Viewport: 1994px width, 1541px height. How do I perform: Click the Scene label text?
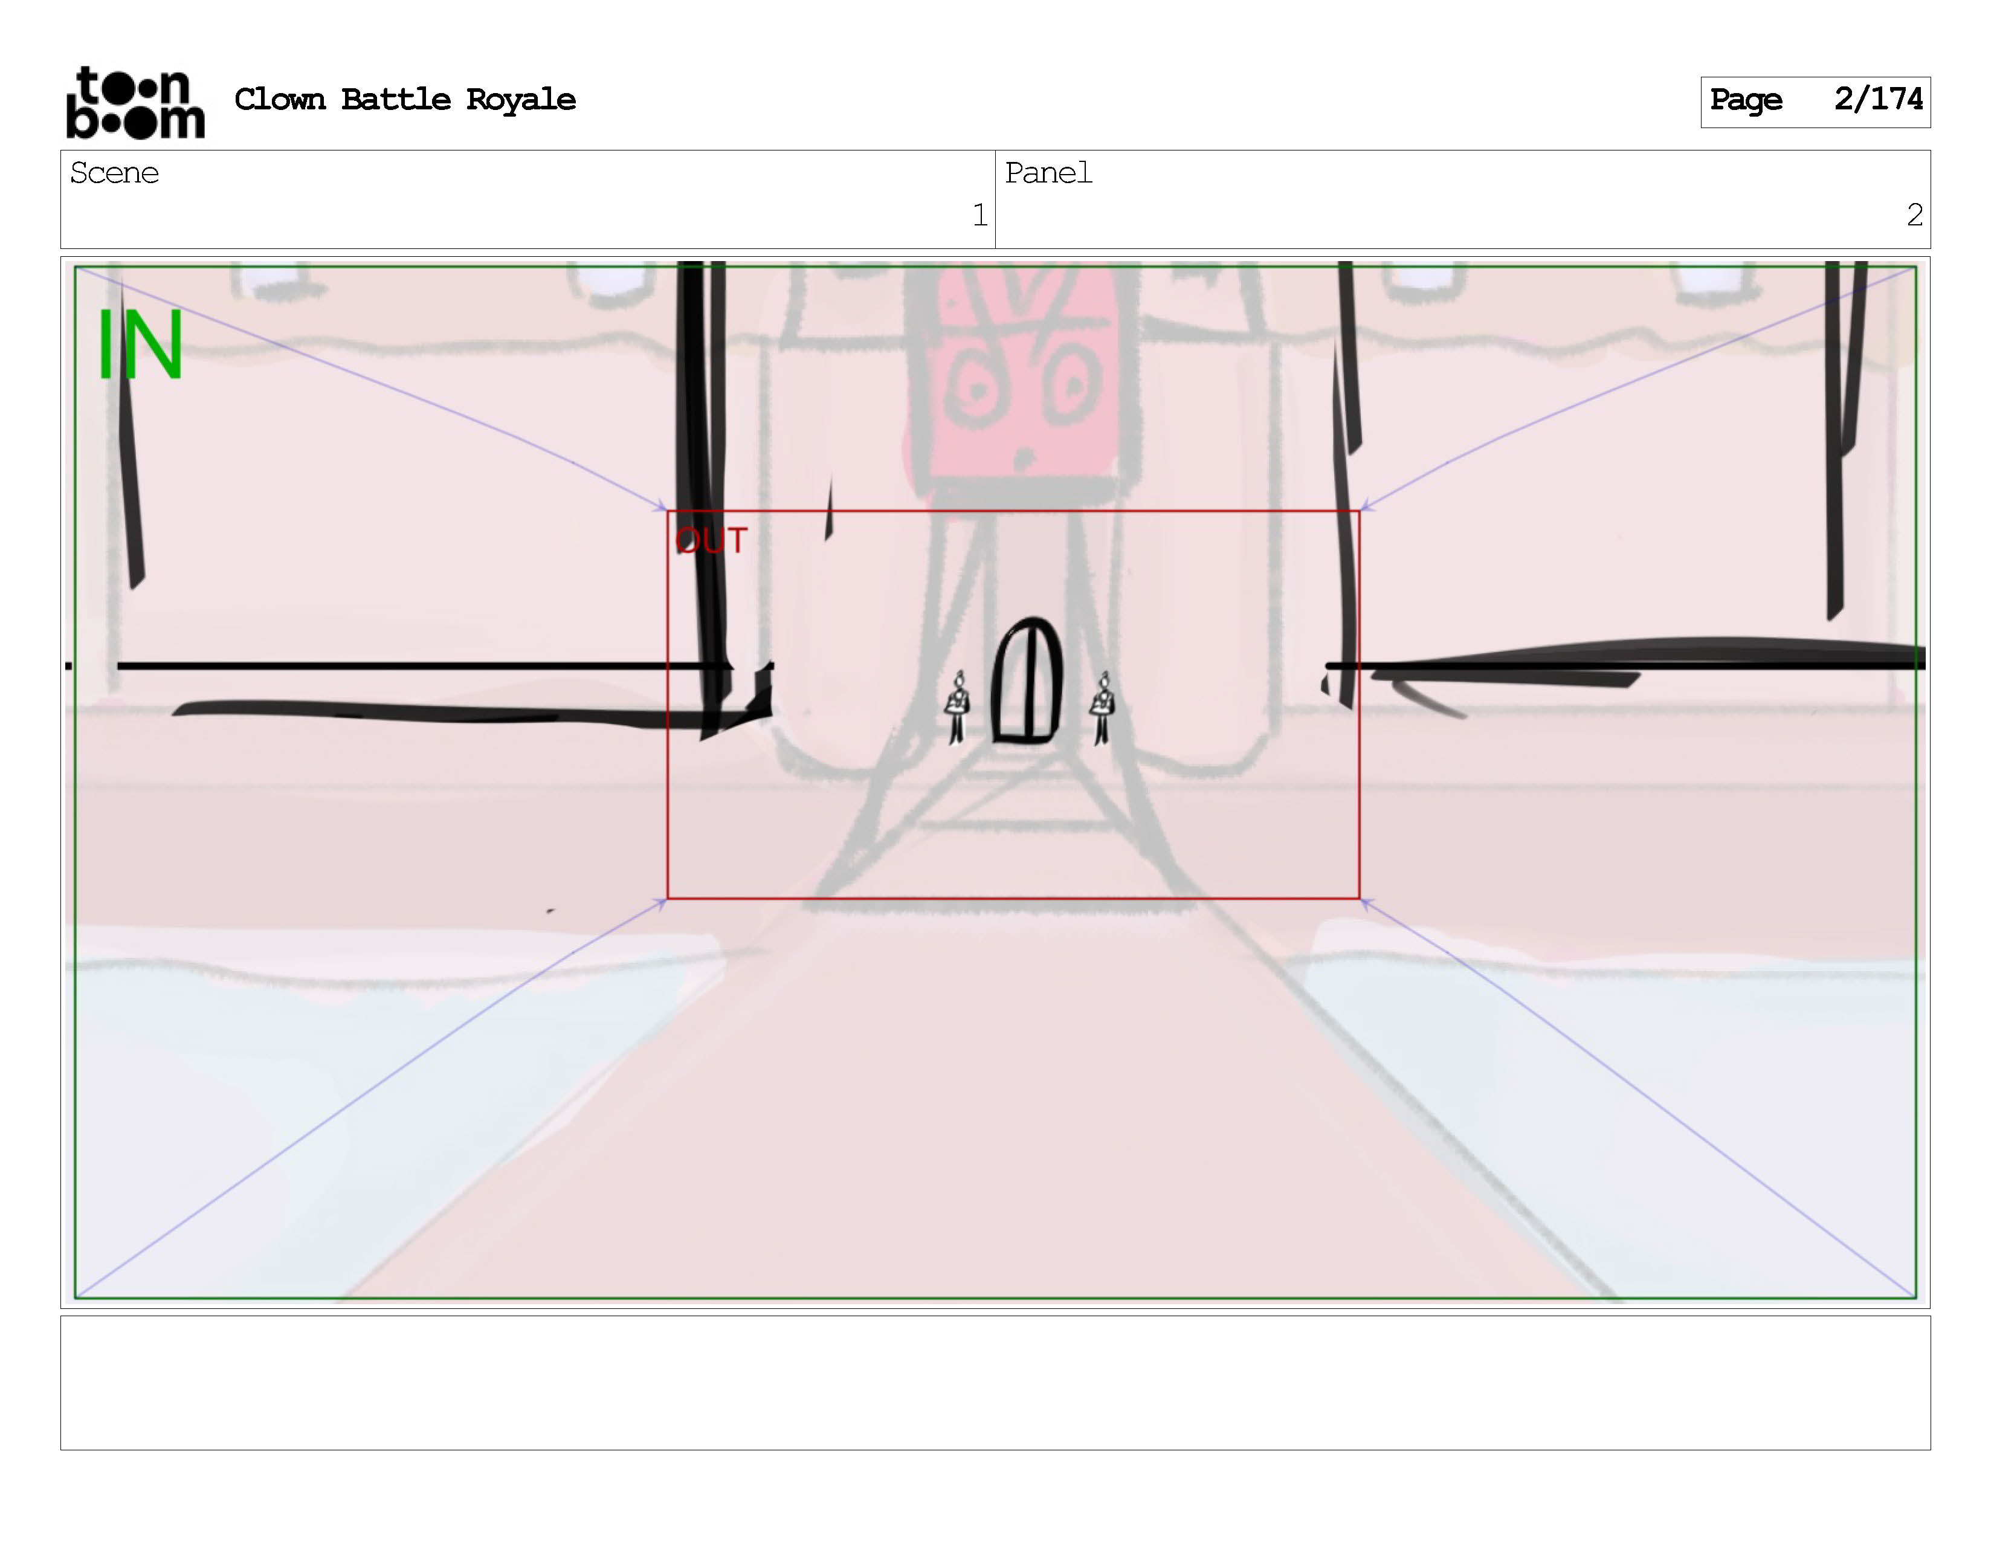point(114,173)
